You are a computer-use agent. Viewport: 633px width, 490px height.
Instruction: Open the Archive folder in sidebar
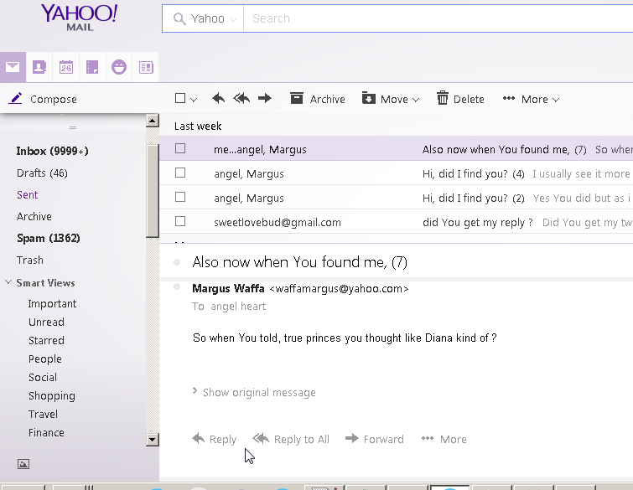click(34, 217)
